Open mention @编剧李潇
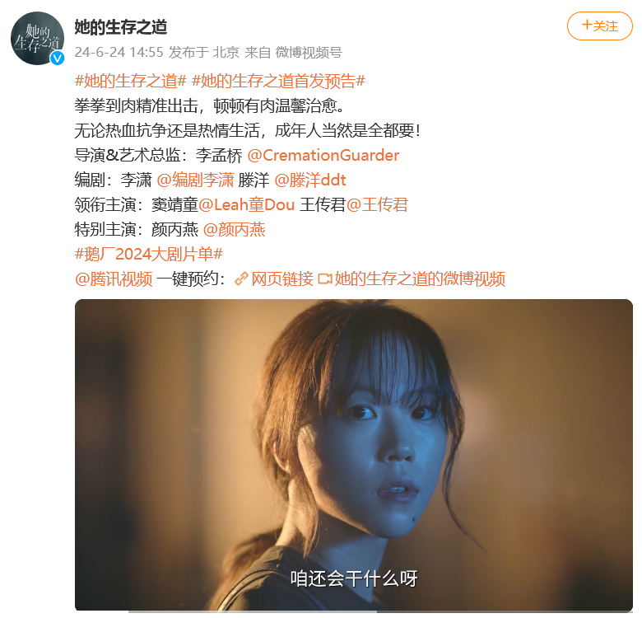This screenshot has height=618, width=642. [x=195, y=180]
